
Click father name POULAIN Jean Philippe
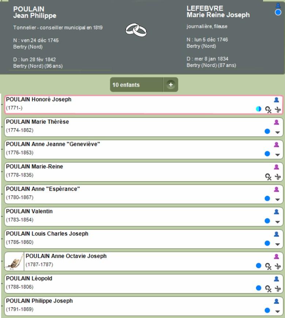coord(35,12)
